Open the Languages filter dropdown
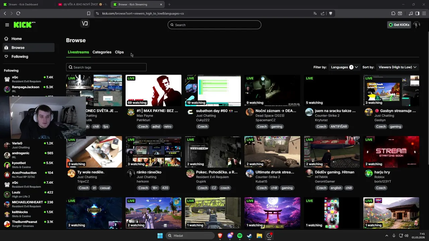This screenshot has height=241, width=429. pos(344,67)
